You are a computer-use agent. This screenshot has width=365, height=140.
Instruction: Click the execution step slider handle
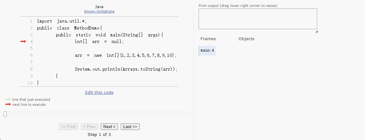coord(5,114)
